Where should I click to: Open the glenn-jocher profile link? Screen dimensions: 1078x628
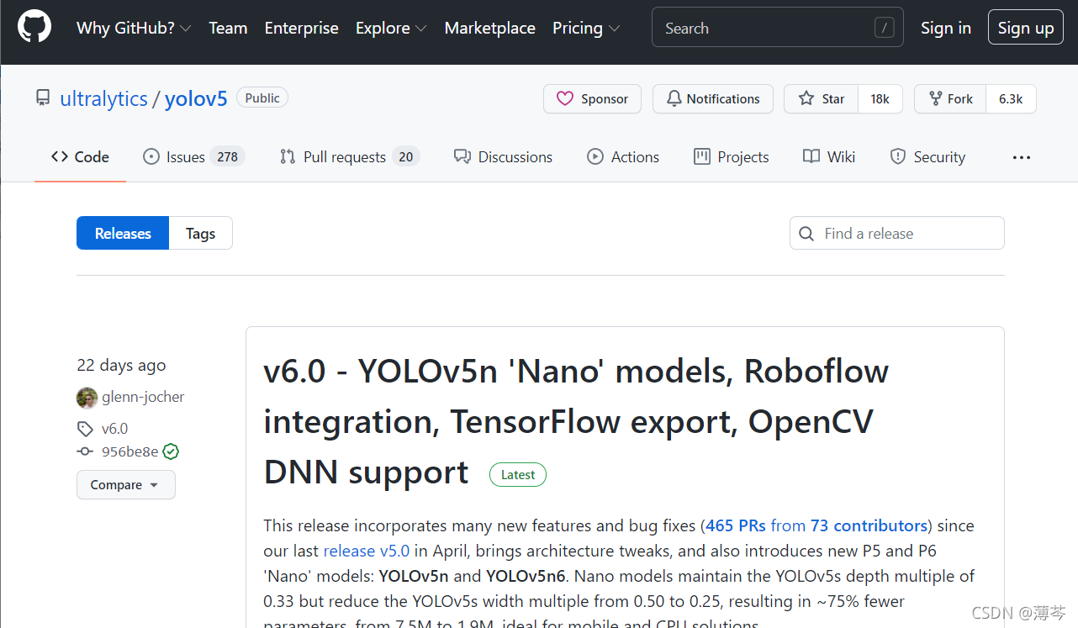click(x=143, y=397)
